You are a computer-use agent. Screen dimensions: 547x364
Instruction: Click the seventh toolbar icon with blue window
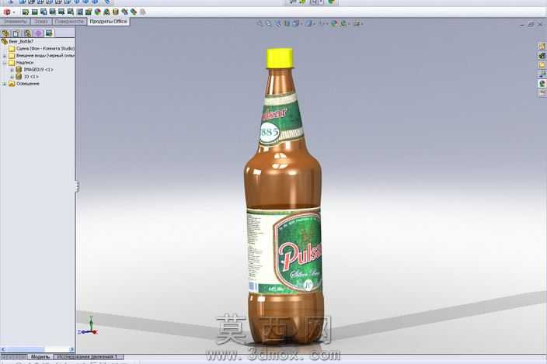pyautogui.click(x=80, y=12)
